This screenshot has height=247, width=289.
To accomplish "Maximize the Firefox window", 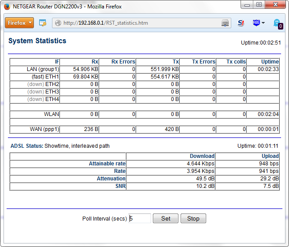I will (259, 5).
